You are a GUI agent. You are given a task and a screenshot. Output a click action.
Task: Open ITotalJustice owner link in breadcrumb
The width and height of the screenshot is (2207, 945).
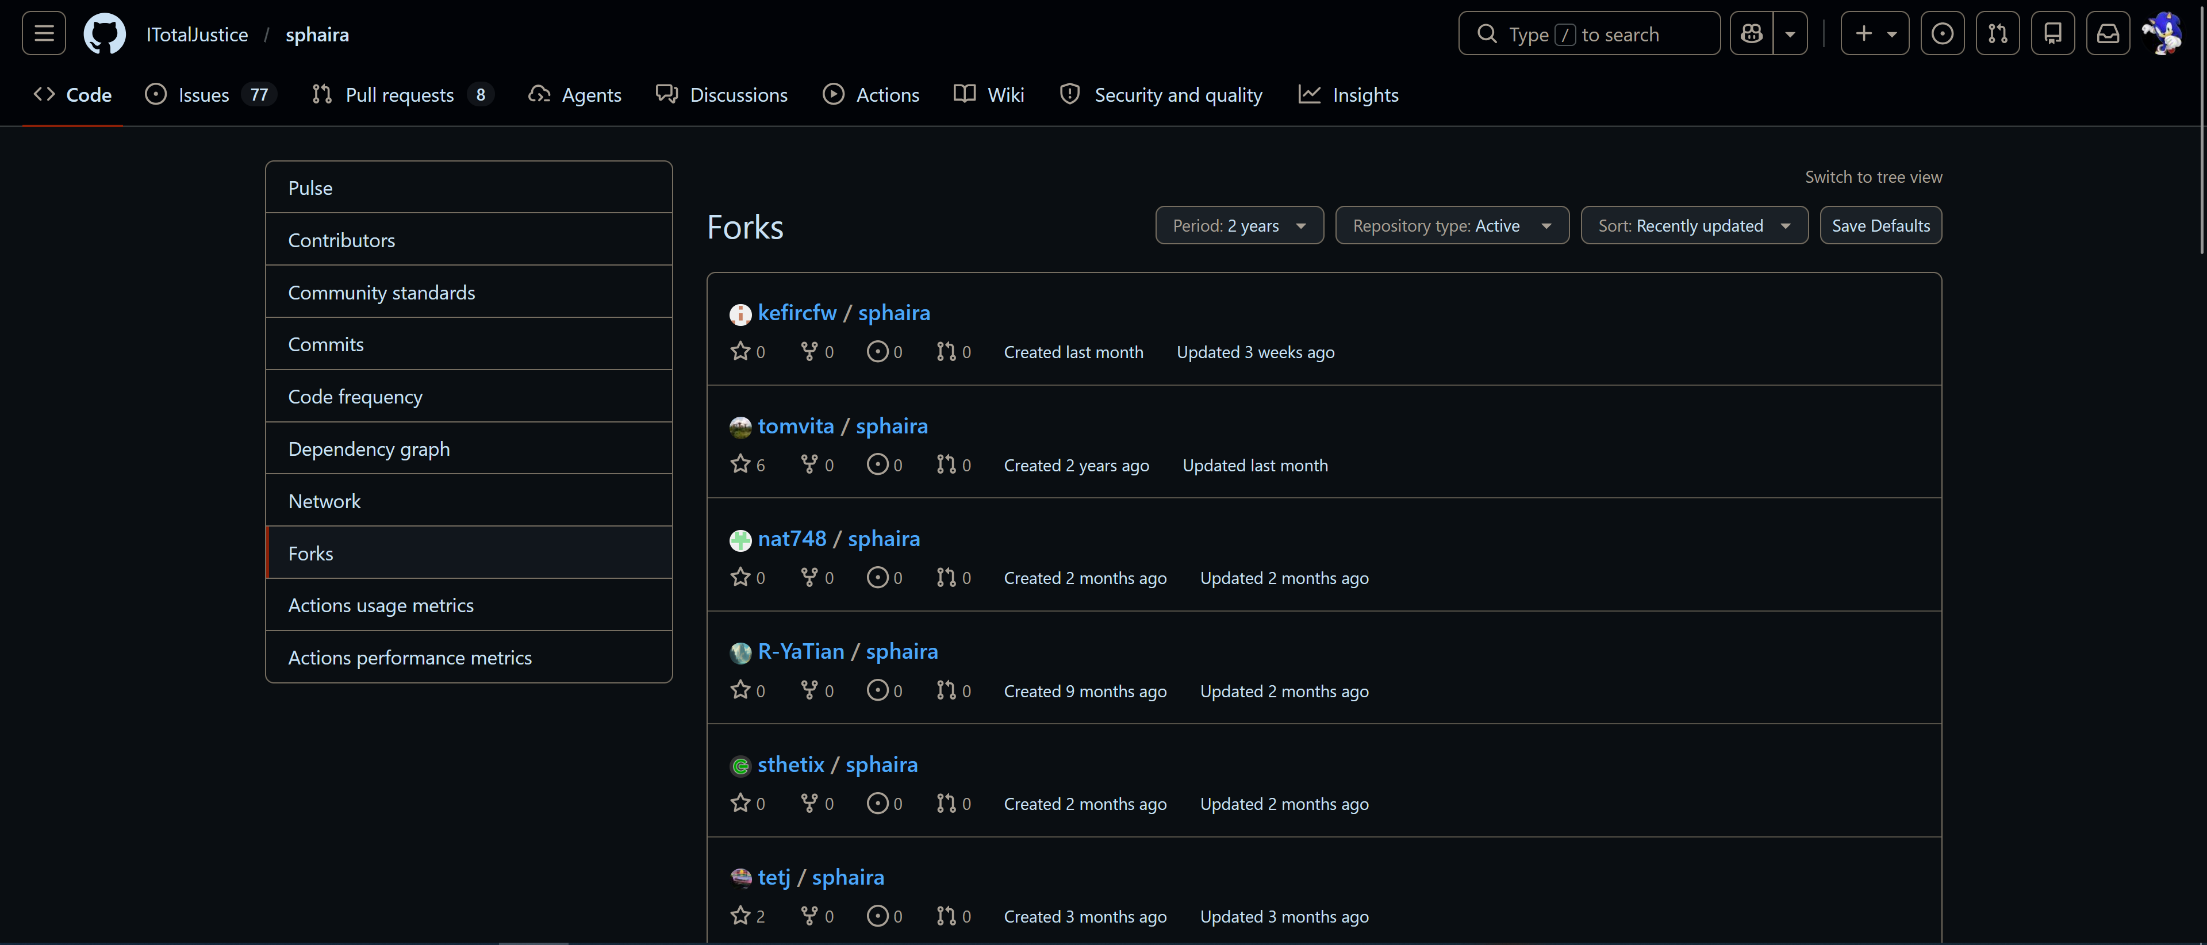[197, 34]
